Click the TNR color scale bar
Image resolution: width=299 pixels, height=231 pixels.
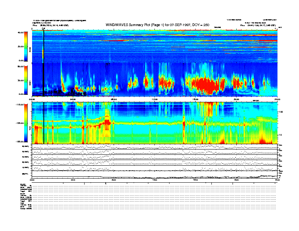click(x=26, y=123)
